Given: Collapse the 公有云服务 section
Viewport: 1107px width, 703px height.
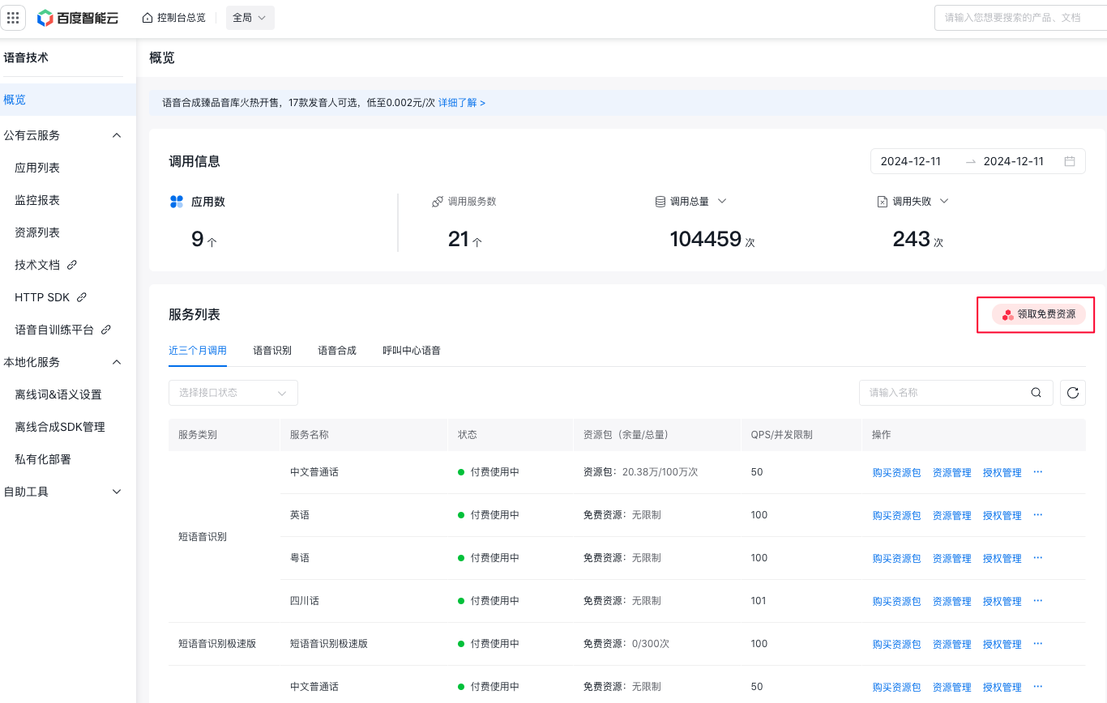Looking at the screenshot, I should click(116, 135).
